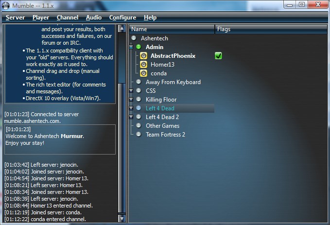Click 'mumble.ashentech.com.' in the log
The height and width of the screenshot is (225, 330).
32,121
